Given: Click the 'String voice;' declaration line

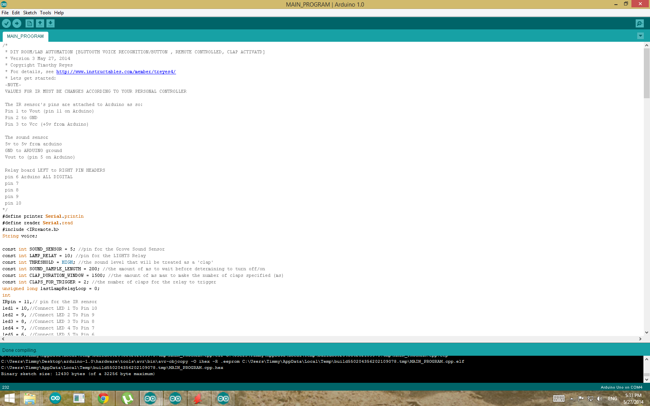Looking at the screenshot, I should coord(20,236).
